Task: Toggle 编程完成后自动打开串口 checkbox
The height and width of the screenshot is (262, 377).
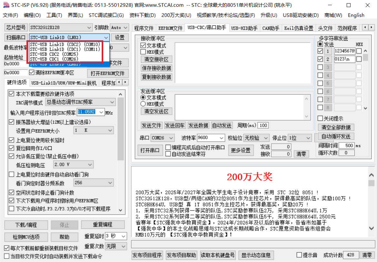Action: pyautogui.click(x=168, y=147)
